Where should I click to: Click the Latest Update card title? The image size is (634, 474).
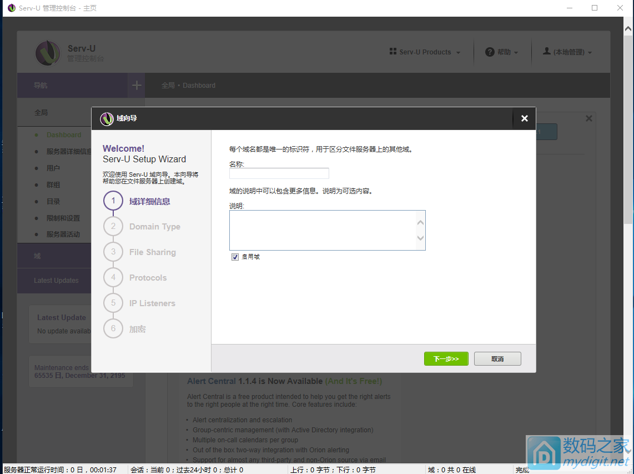62,318
